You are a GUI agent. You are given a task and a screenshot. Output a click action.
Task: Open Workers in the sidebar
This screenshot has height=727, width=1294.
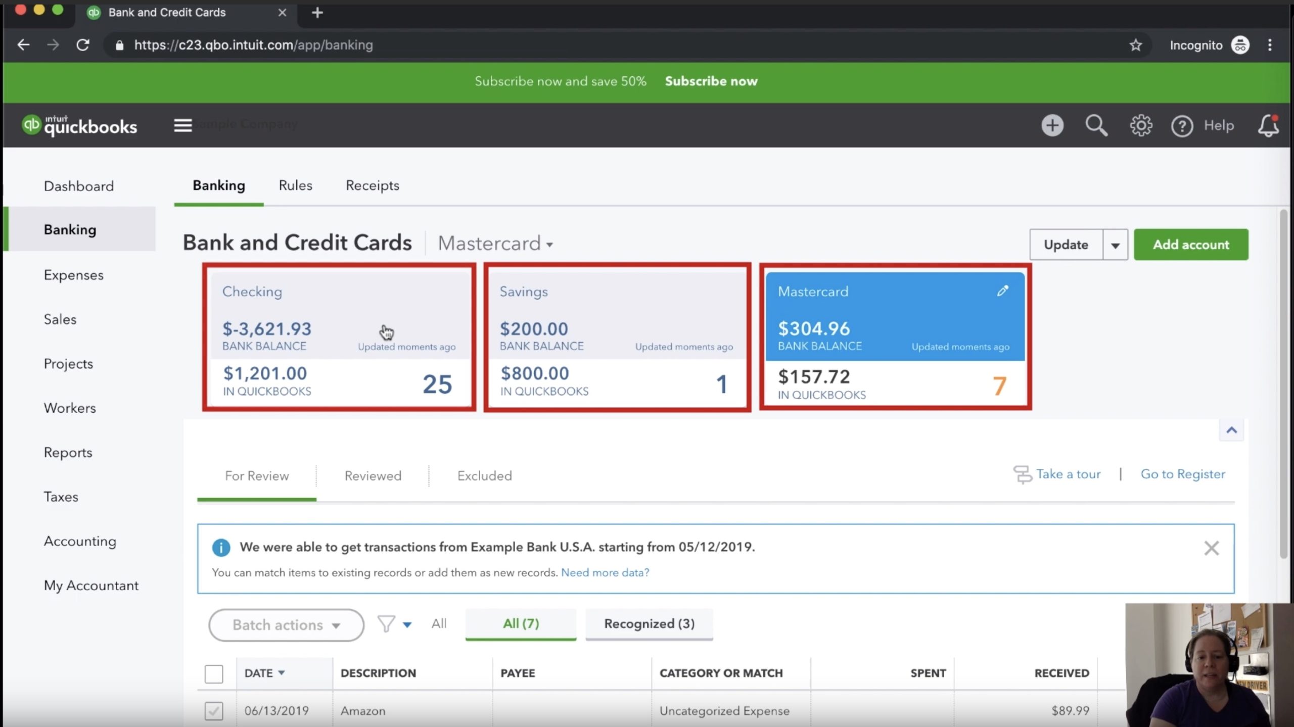pyautogui.click(x=70, y=408)
